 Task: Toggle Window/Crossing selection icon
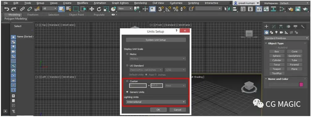point(83,9)
